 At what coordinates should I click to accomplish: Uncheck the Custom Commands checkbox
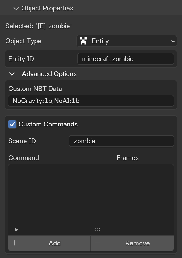(x=12, y=124)
